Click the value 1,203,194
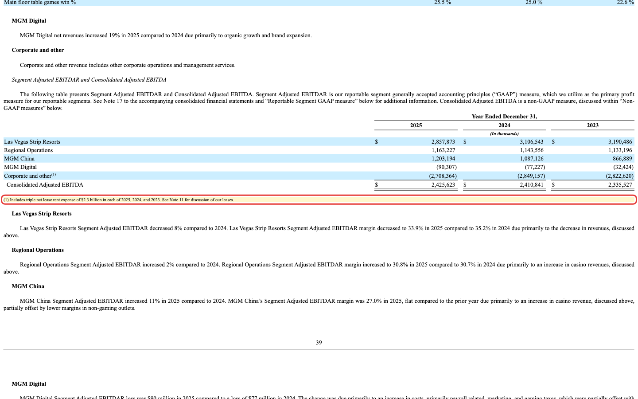This screenshot has width=638, height=399. [x=443, y=159]
